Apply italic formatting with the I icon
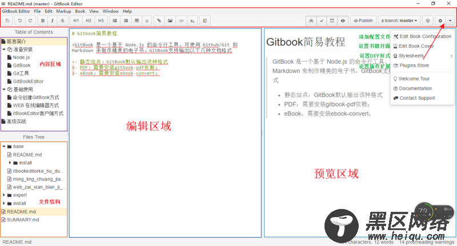The image size is (457, 246). (53, 20)
